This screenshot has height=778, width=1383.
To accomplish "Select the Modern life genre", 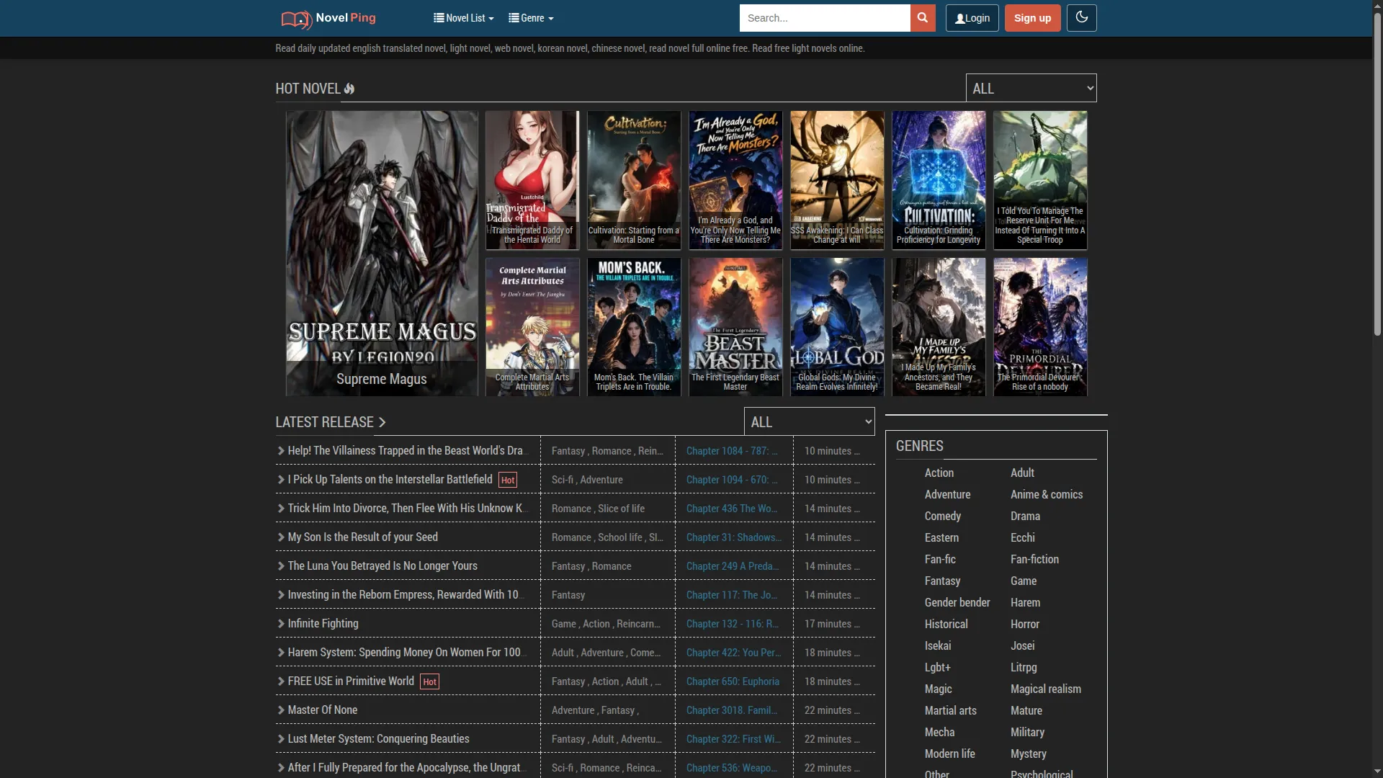I will pos(949,754).
